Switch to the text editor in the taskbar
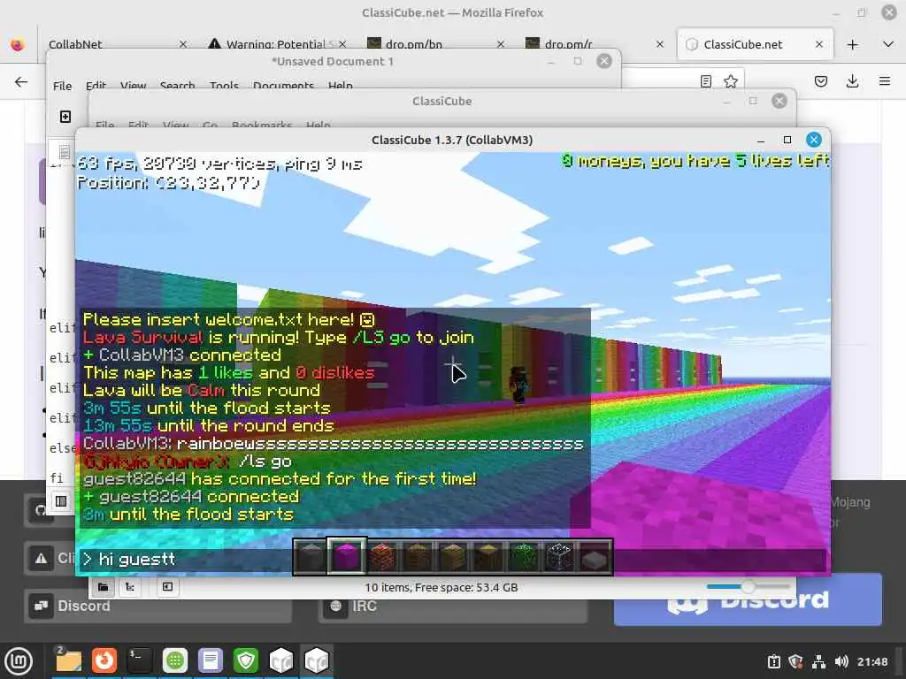 click(211, 660)
